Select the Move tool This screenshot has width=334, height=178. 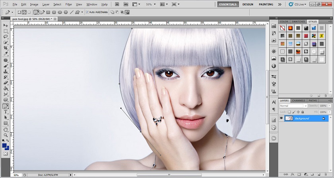(6, 25)
